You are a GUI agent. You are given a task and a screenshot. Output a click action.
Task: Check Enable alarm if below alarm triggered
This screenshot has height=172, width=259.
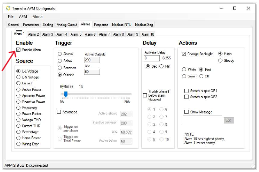145,95
